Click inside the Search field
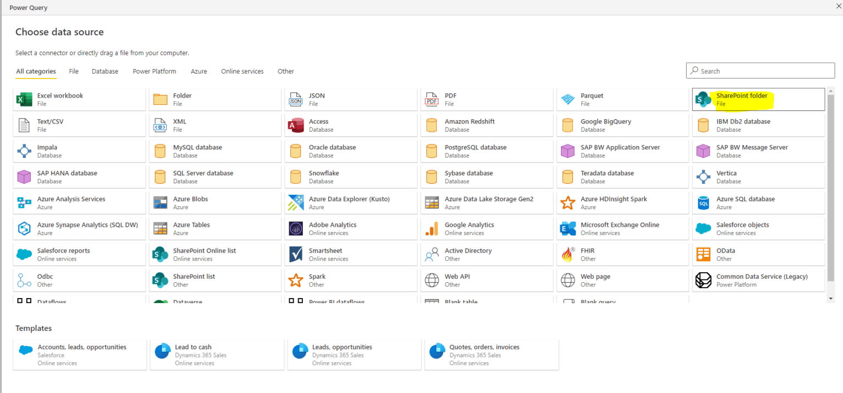This screenshot has width=843, height=393. click(x=760, y=70)
